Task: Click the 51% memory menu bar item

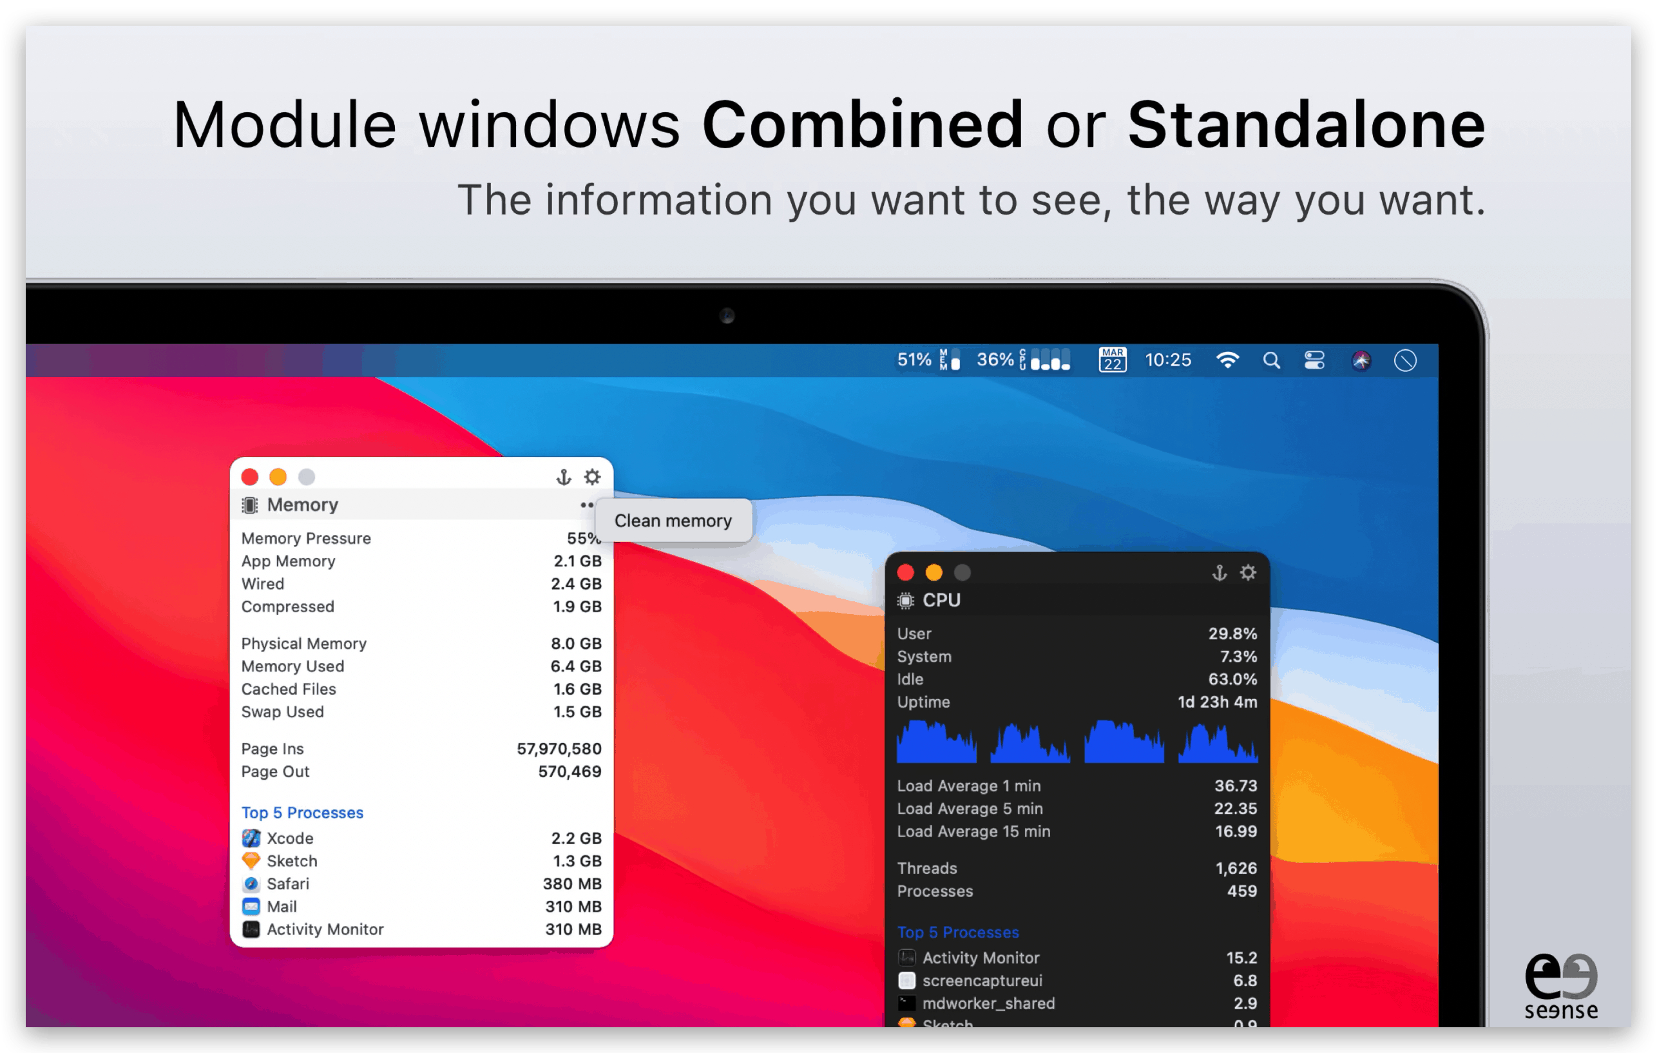Action: click(x=928, y=360)
